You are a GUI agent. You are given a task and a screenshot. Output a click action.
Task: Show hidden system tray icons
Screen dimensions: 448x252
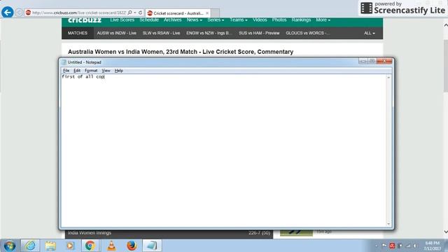[377, 246]
